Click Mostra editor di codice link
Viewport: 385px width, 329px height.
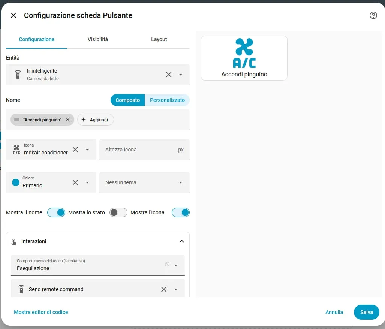41,312
